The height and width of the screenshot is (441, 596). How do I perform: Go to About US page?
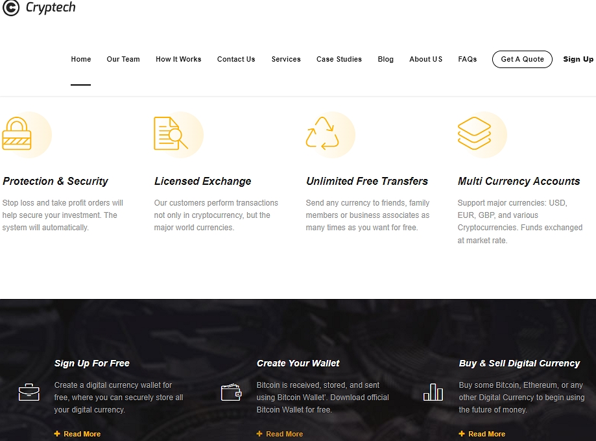tap(425, 59)
